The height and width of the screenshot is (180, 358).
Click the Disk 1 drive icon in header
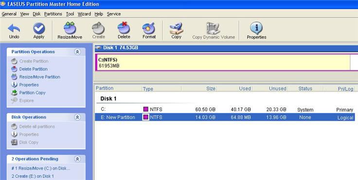pyautogui.click(x=98, y=48)
